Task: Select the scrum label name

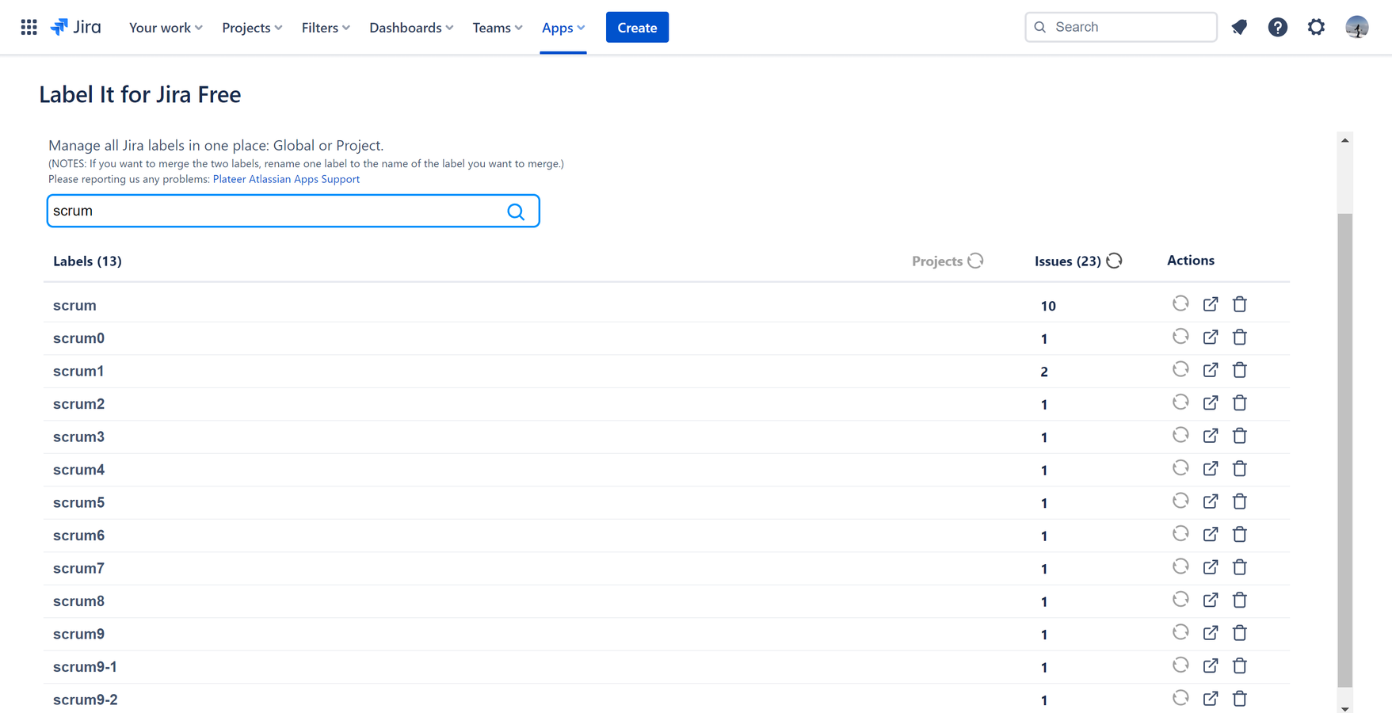Action: click(x=74, y=305)
